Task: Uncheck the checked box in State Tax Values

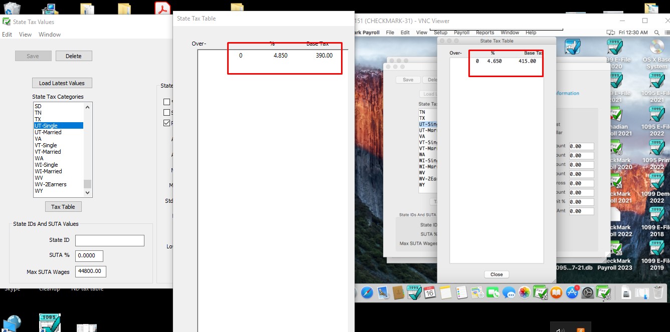Action: click(x=167, y=123)
